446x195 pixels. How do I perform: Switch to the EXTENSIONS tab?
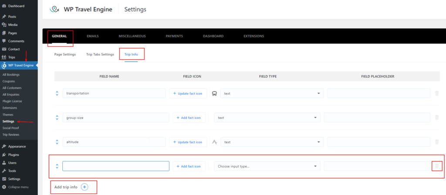pos(254,36)
